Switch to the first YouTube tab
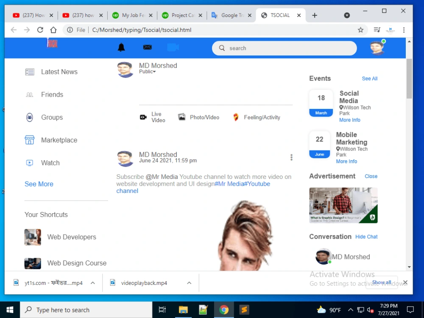The image size is (424, 318). 33,15
